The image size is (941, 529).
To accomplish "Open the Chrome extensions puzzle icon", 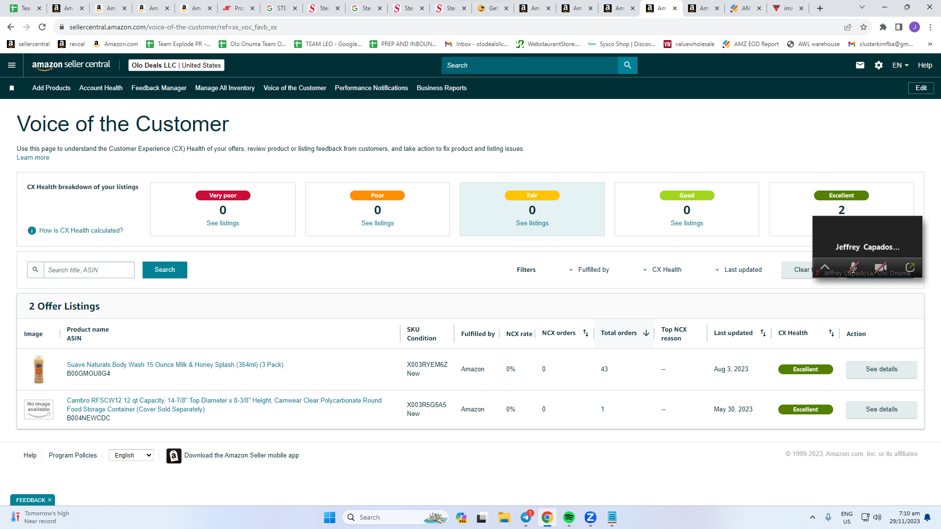I will [x=883, y=27].
